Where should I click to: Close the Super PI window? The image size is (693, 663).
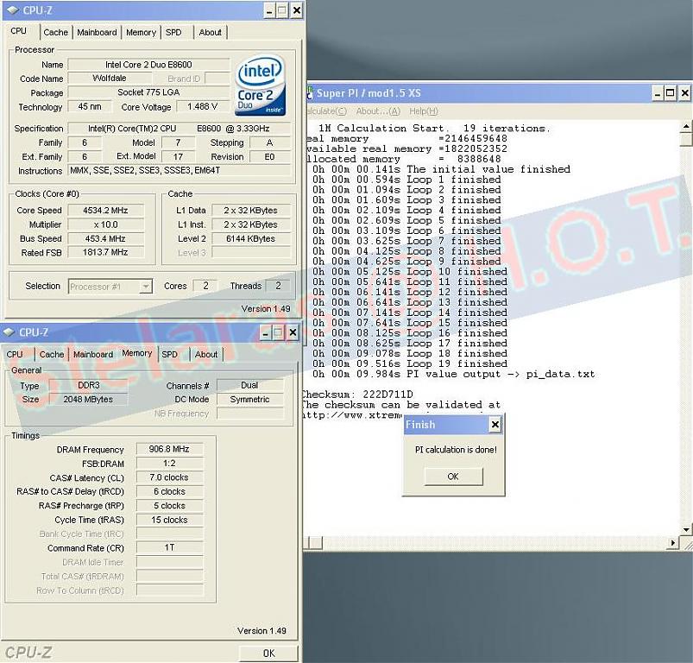click(684, 93)
